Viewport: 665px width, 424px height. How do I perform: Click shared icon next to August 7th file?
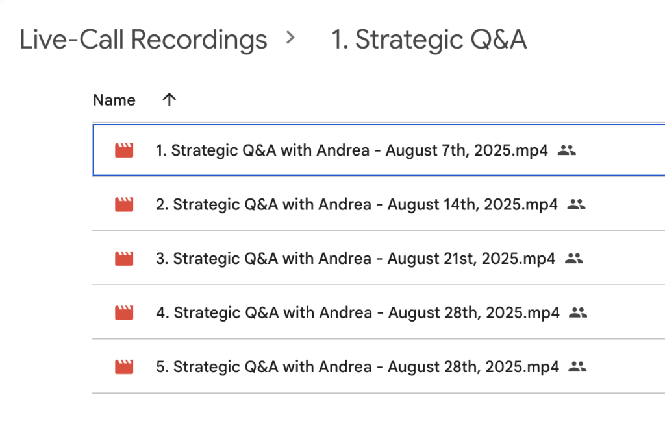pyautogui.click(x=567, y=151)
